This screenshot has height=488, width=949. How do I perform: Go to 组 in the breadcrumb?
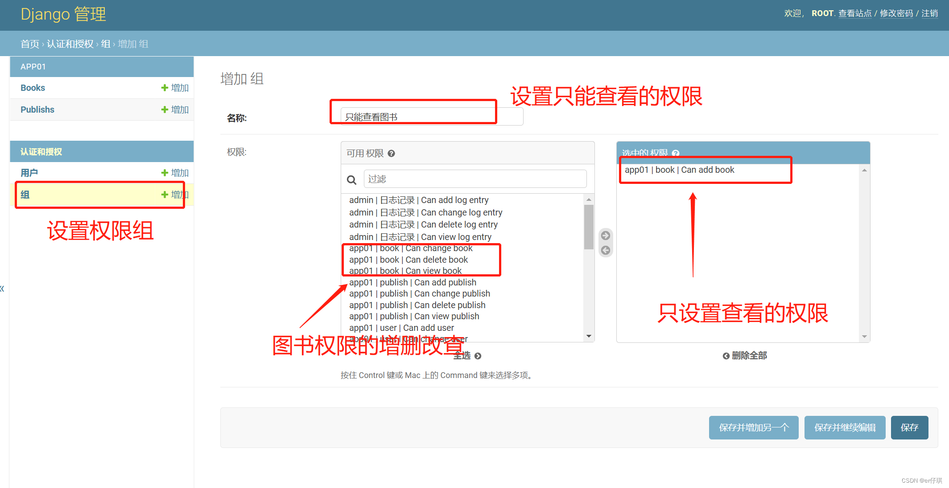[x=106, y=44]
